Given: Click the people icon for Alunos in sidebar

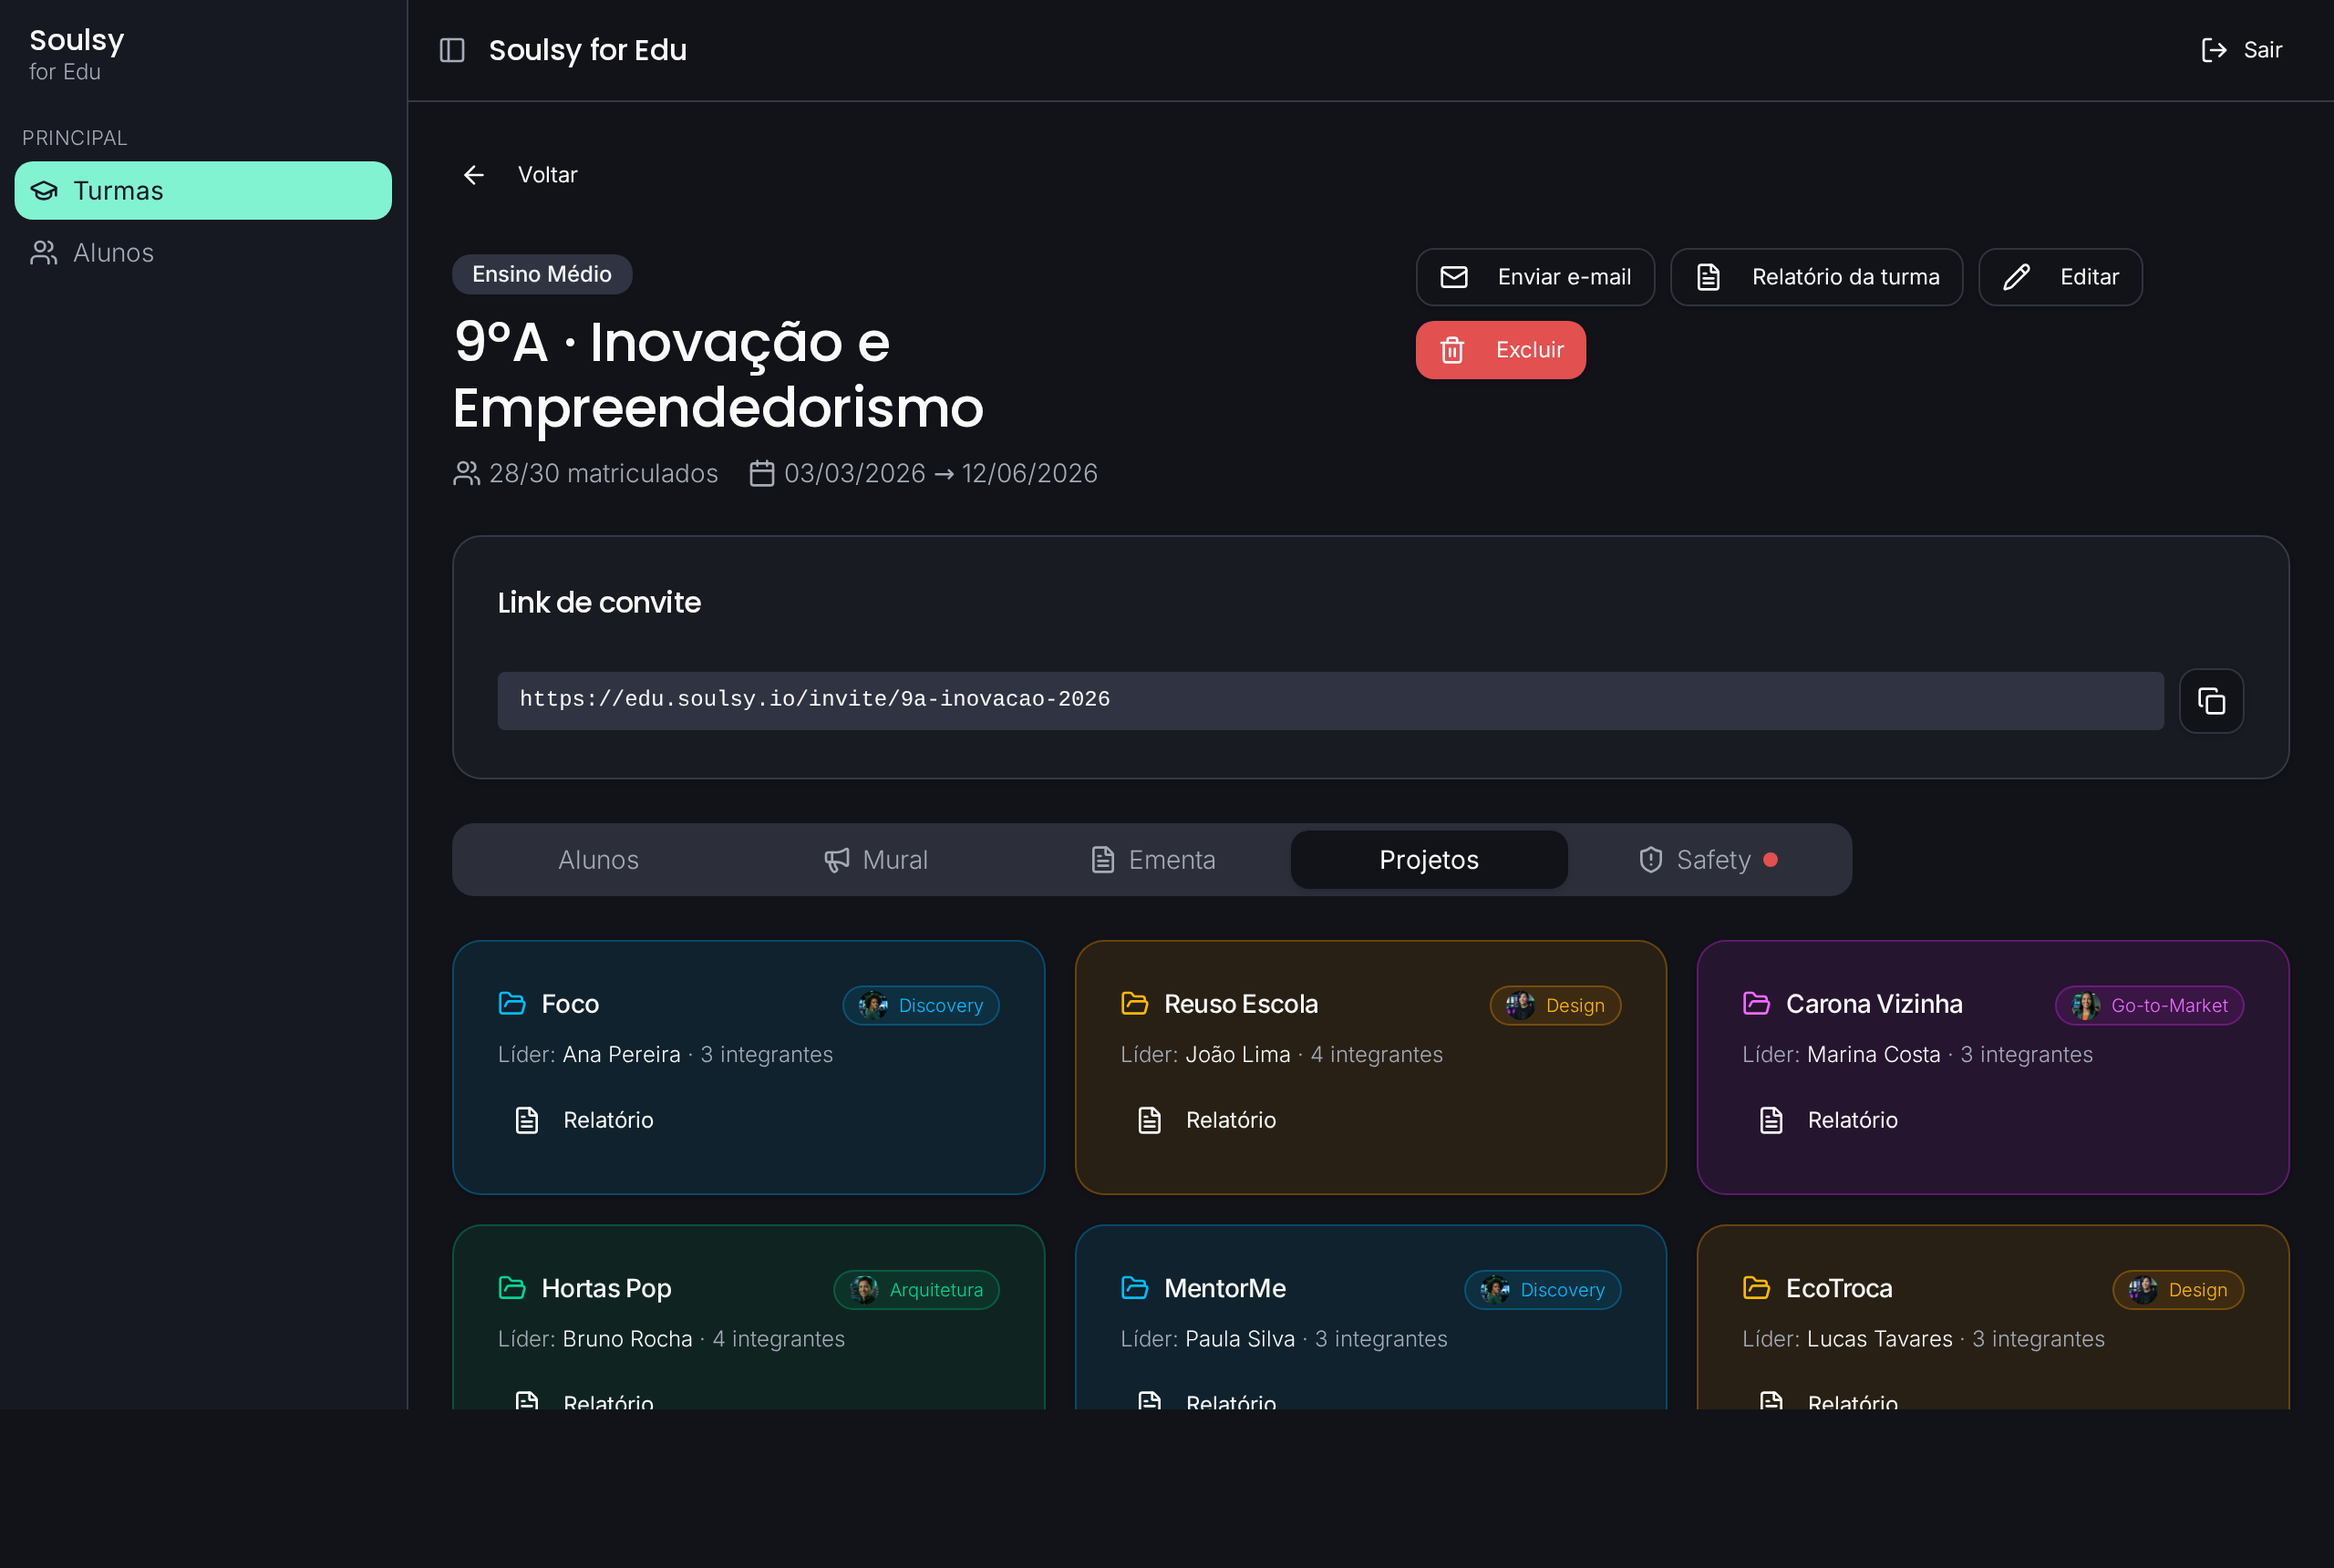Looking at the screenshot, I should pos(44,253).
